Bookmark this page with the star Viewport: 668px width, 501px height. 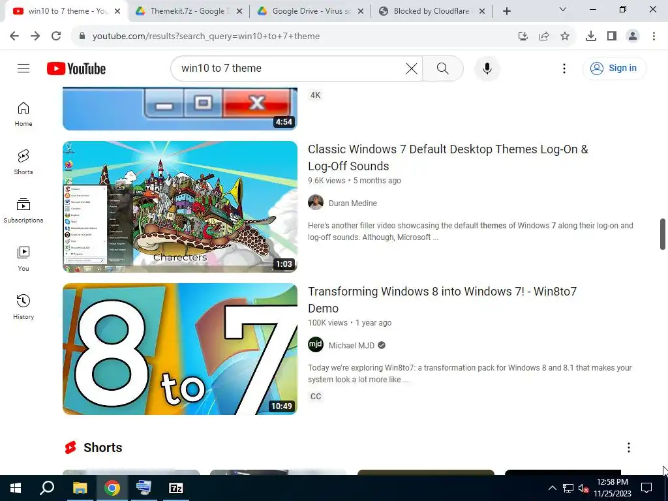pos(564,36)
